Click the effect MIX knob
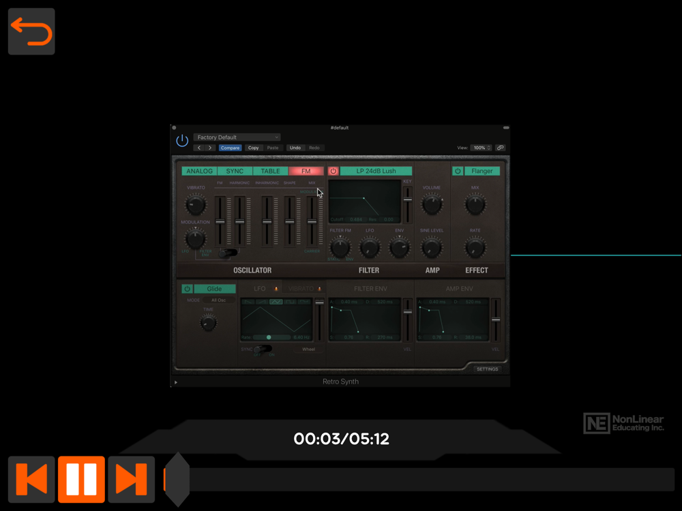Screen dimensions: 682x511 (x=475, y=204)
